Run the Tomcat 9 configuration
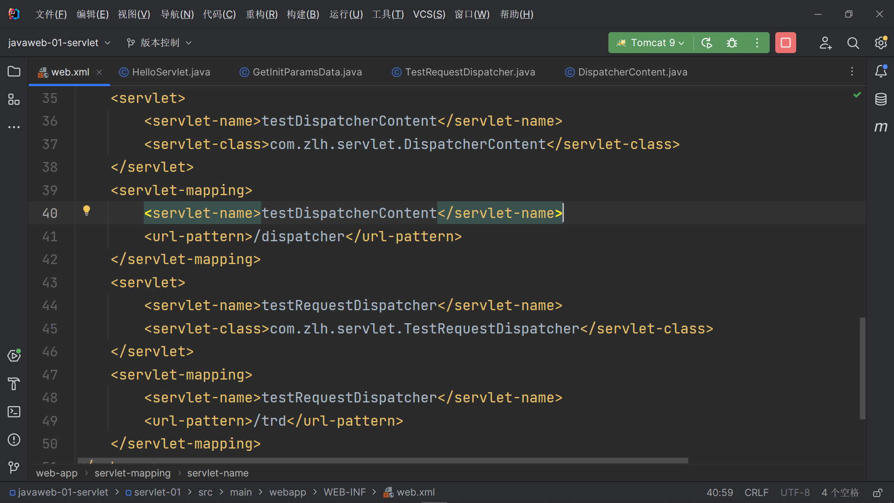This screenshot has width=894, height=503. [706, 42]
